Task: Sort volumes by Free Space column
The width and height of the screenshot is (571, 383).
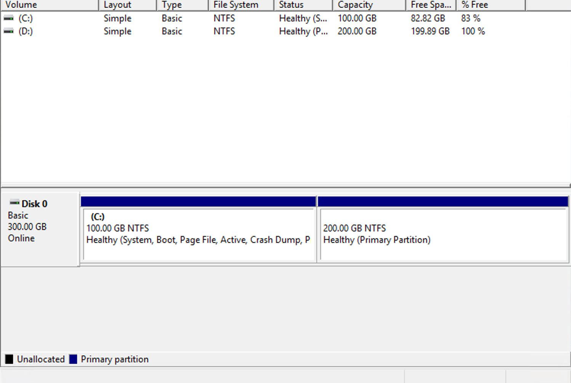Action: point(430,5)
